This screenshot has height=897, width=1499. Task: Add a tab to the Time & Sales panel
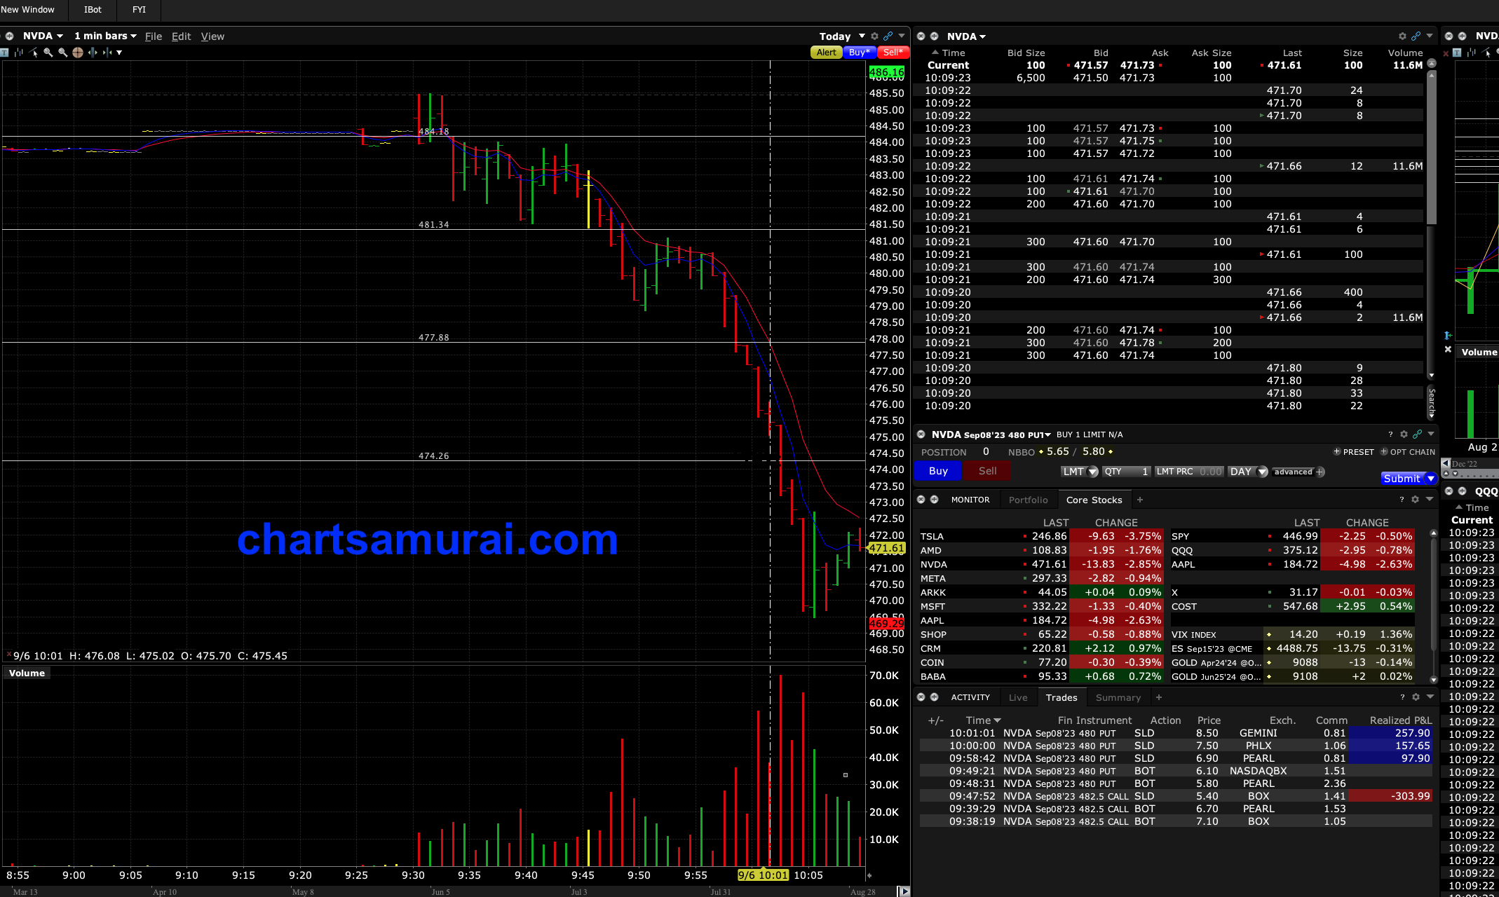(x=935, y=36)
